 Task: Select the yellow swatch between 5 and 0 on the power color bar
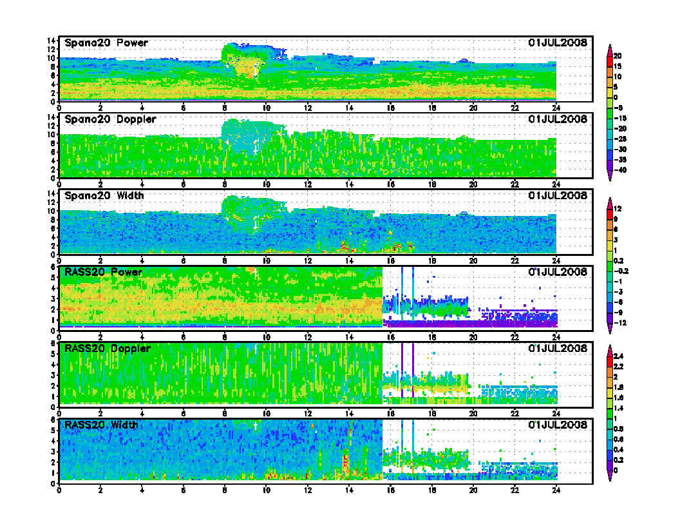pyautogui.click(x=610, y=92)
